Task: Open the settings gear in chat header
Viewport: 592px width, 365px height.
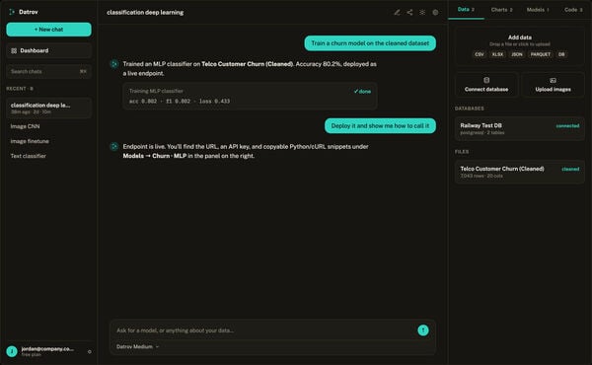Action: pos(435,13)
